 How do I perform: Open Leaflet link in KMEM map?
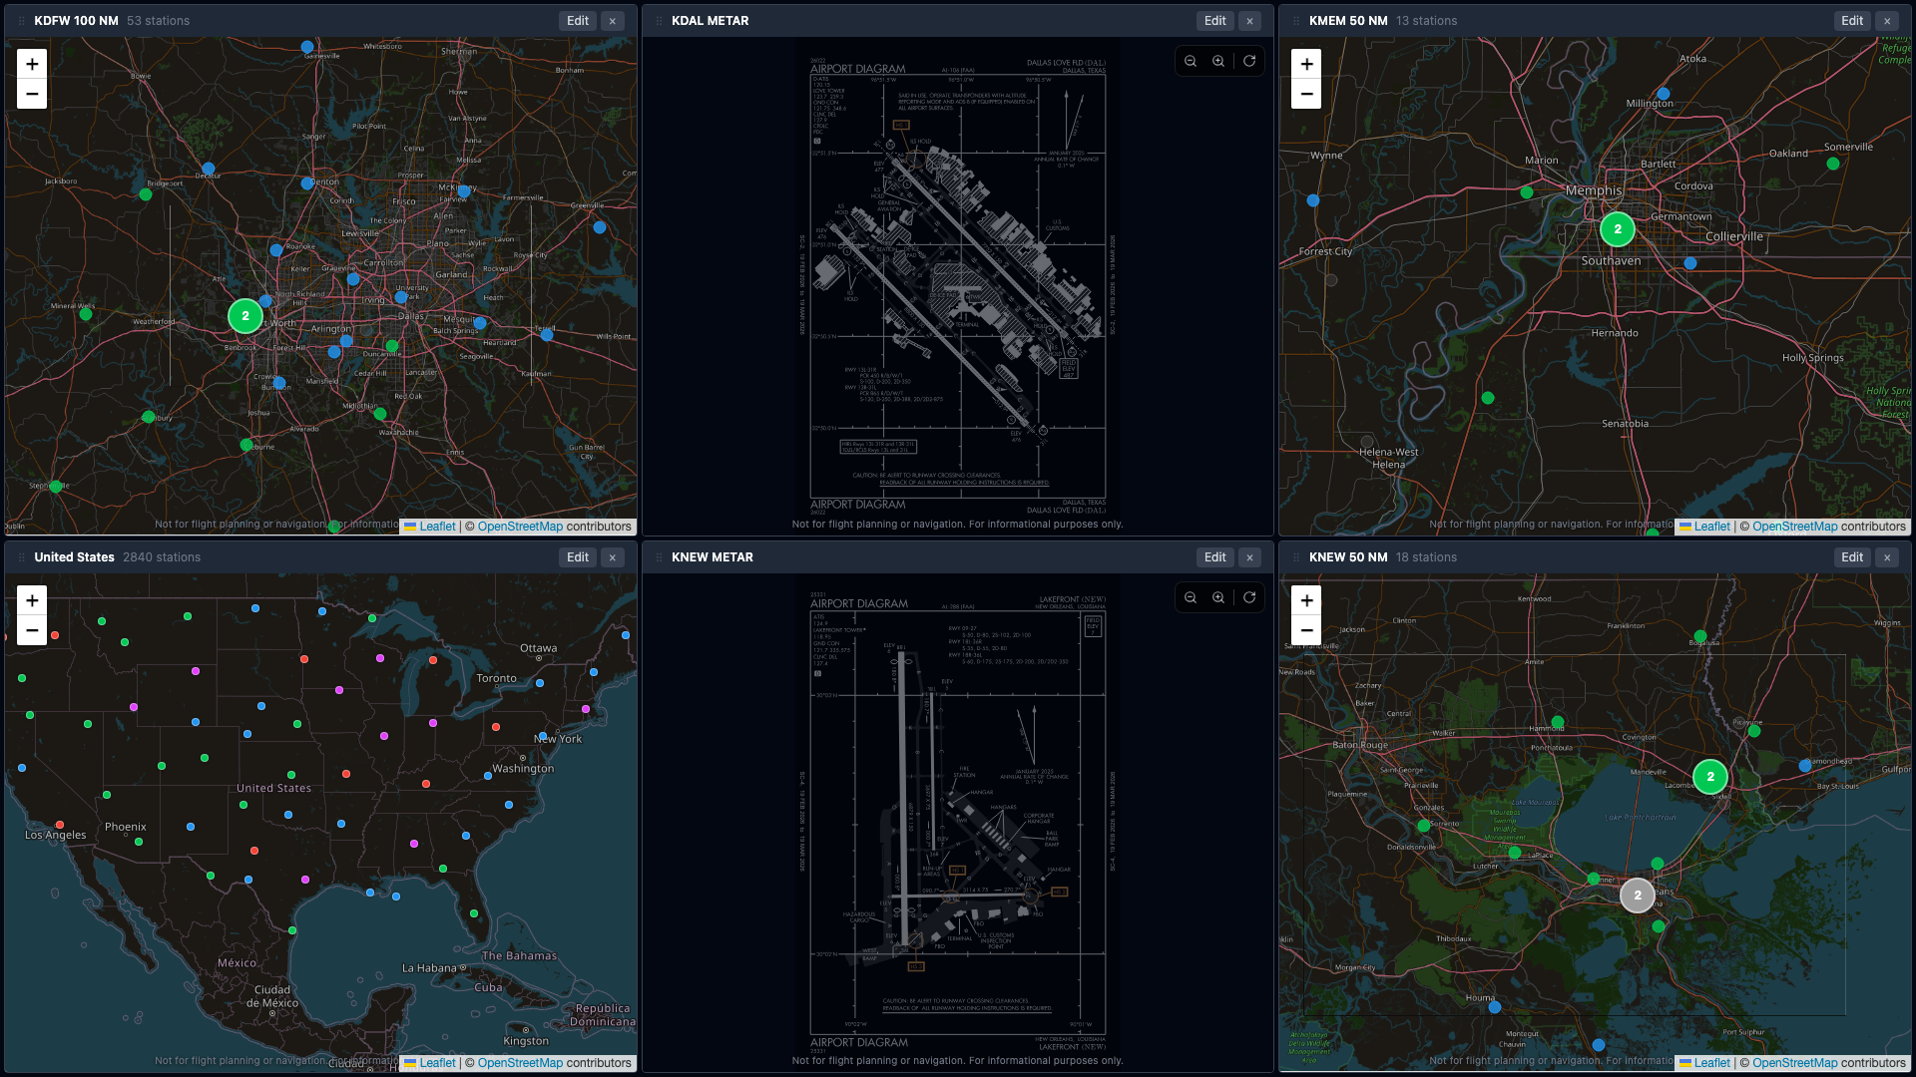pos(1704,527)
